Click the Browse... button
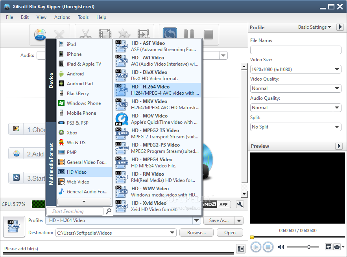The height and width of the screenshot is (257, 347). click(x=197, y=233)
